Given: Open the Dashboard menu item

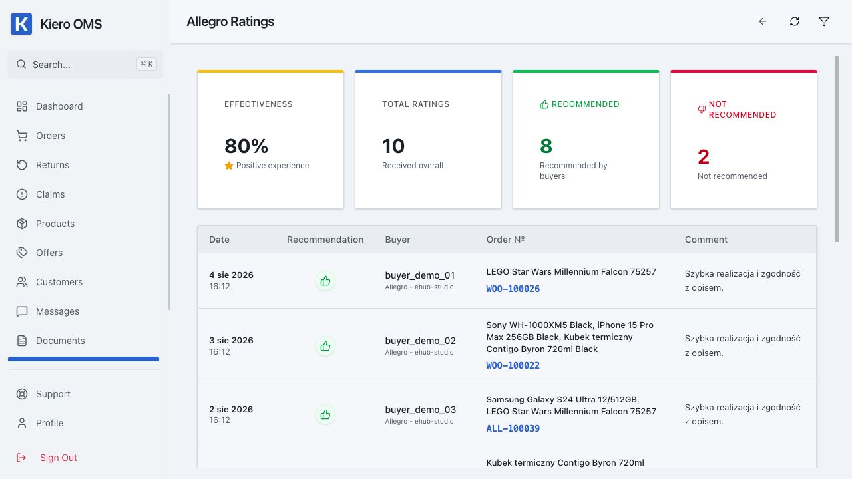Looking at the screenshot, I should [x=84, y=106].
